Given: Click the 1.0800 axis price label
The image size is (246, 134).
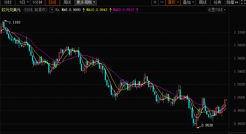Looking at the screenshot, I should point(239,45).
